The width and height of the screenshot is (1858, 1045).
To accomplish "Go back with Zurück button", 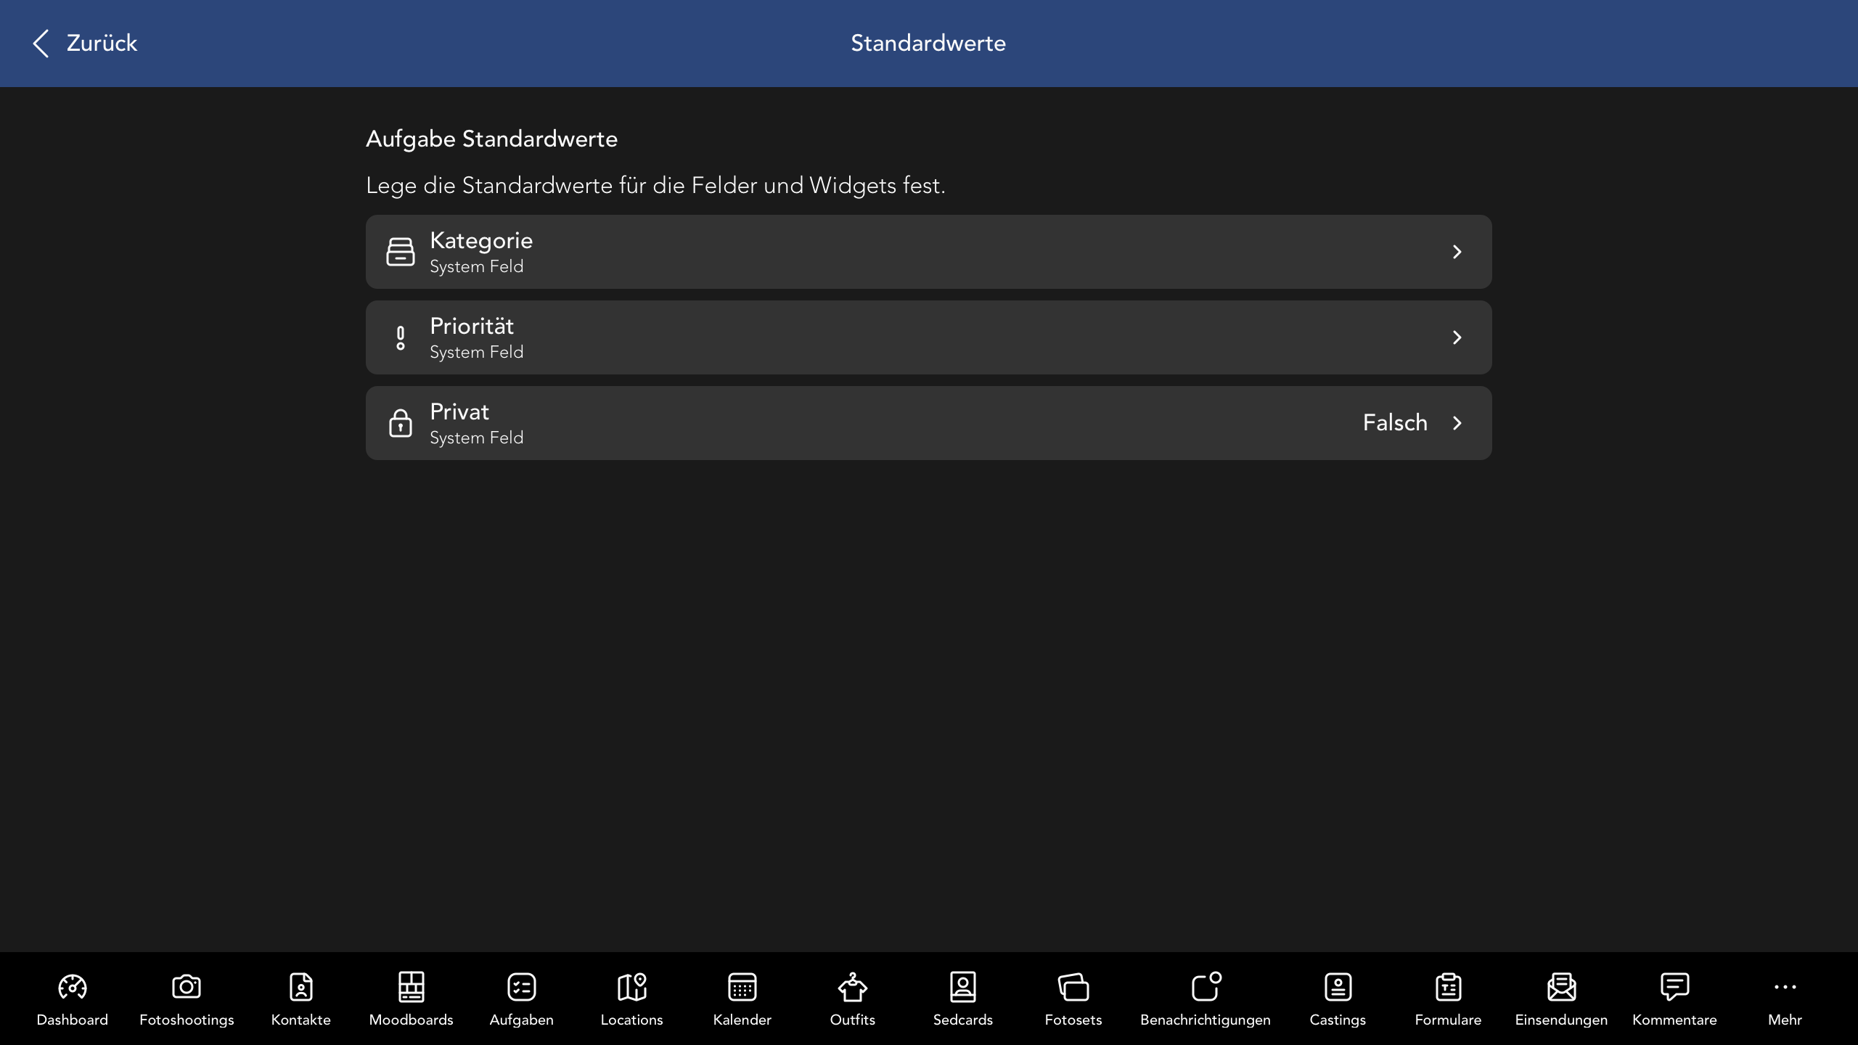I will point(85,44).
